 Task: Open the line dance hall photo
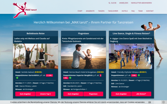pyautogui.click(x=131, y=56)
